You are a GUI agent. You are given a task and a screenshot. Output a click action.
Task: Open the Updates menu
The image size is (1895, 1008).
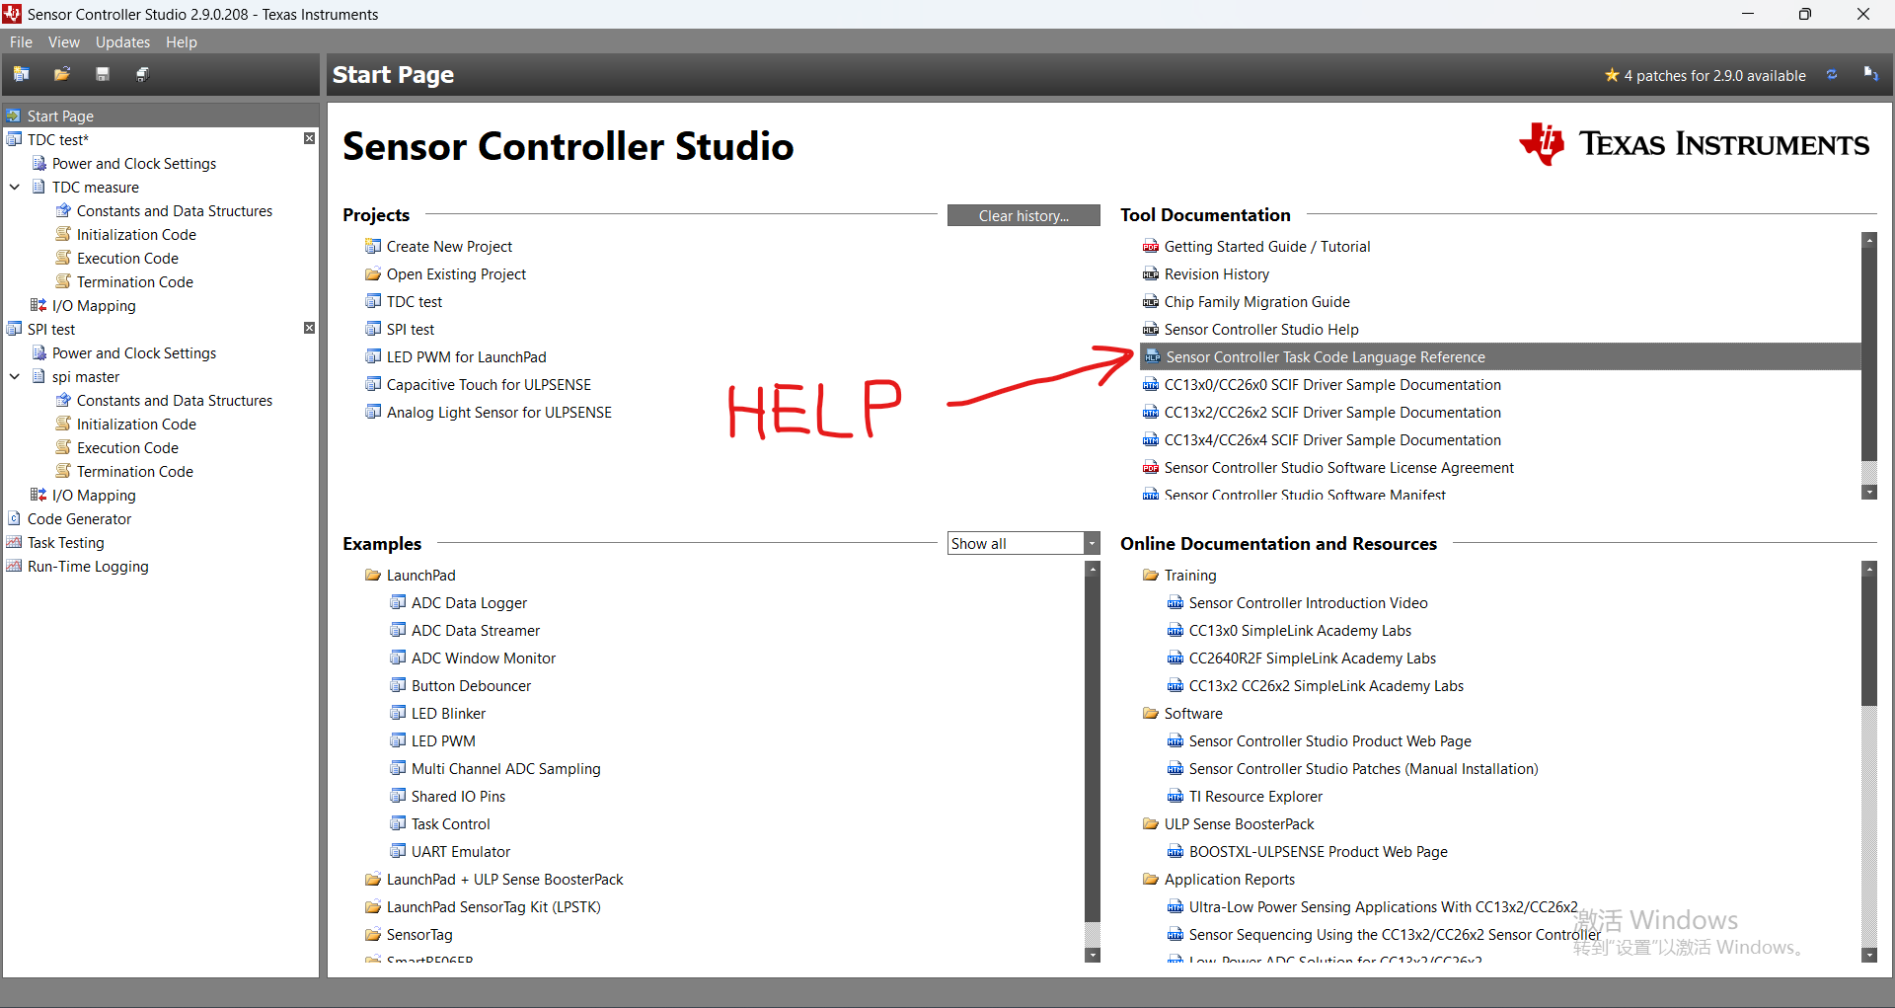click(122, 41)
